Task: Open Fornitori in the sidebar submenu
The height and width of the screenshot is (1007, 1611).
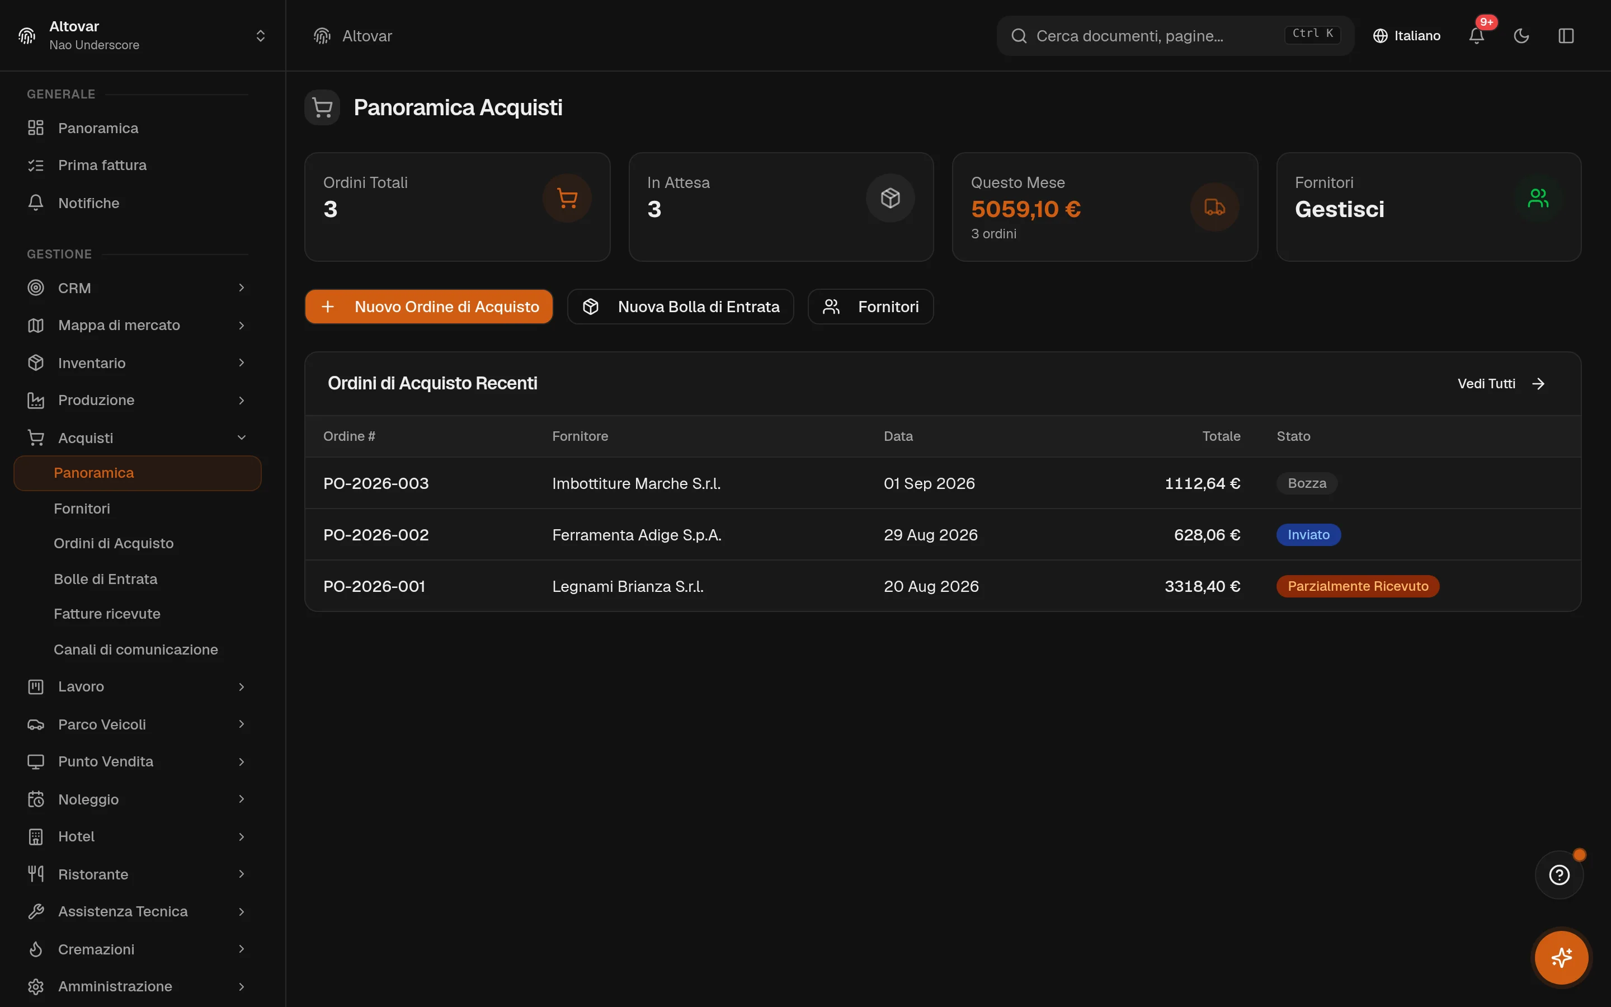Action: 137,508
